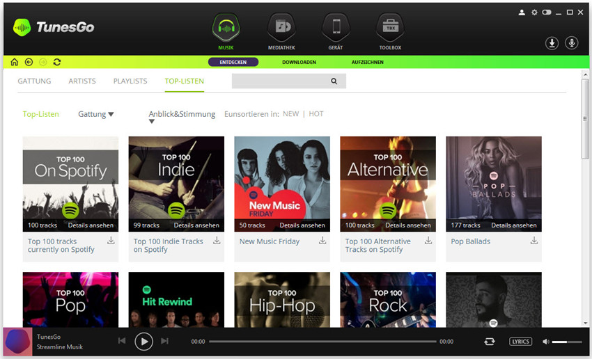Screen dimensions: 592x359
Task: Open the Top 100 Hip-Hop thumbnail
Action: point(282,299)
